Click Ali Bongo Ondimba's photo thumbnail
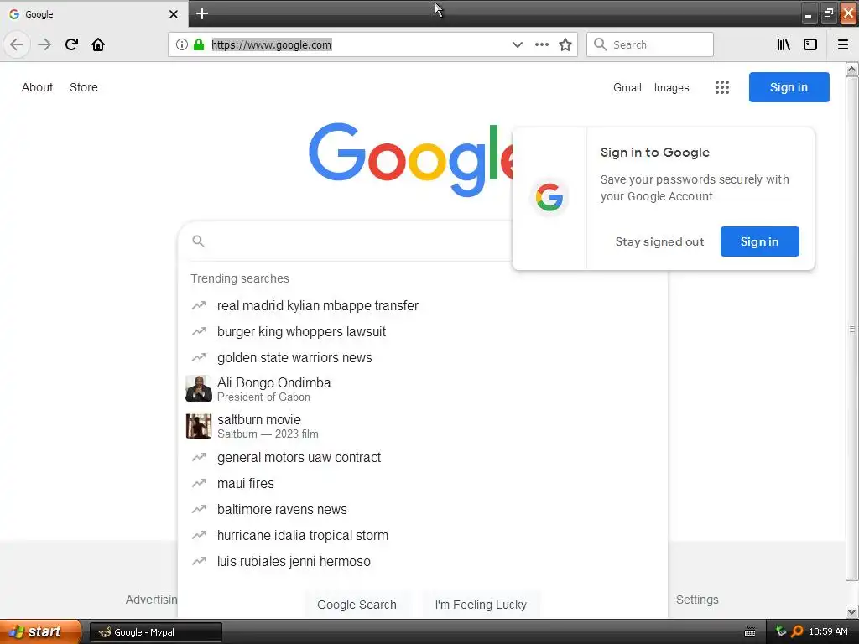The height and width of the screenshot is (644, 859). click(199, 389)
